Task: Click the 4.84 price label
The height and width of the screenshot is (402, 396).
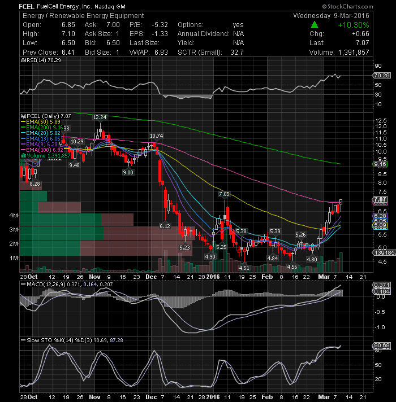Action: [x=273, y=259]
